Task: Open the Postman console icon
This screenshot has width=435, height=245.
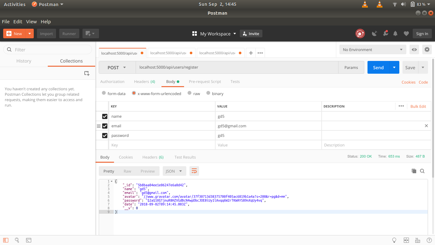Action: 29,240
